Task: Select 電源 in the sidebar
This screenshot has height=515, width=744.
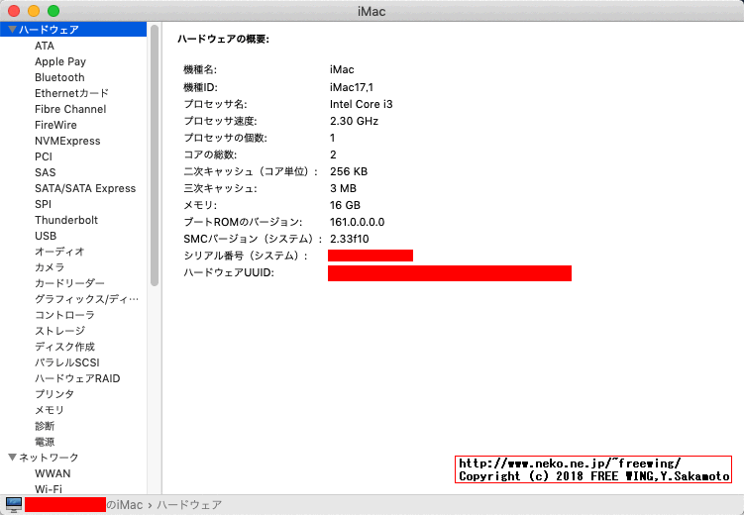Action: (45, 442)
